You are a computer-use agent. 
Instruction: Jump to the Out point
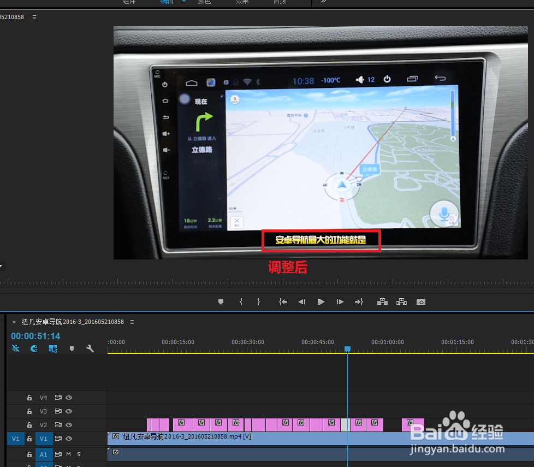coord(359,302)
